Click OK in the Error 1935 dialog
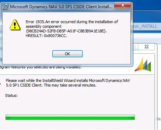Viewport: 161px width, 130px height. point(68,54)
